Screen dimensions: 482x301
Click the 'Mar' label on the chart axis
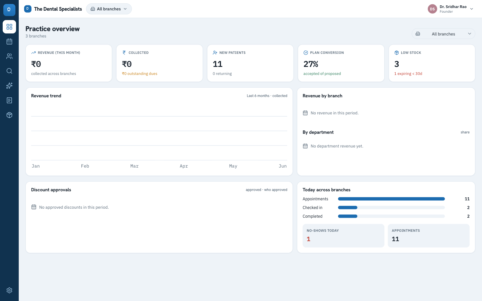pos(134,166)
